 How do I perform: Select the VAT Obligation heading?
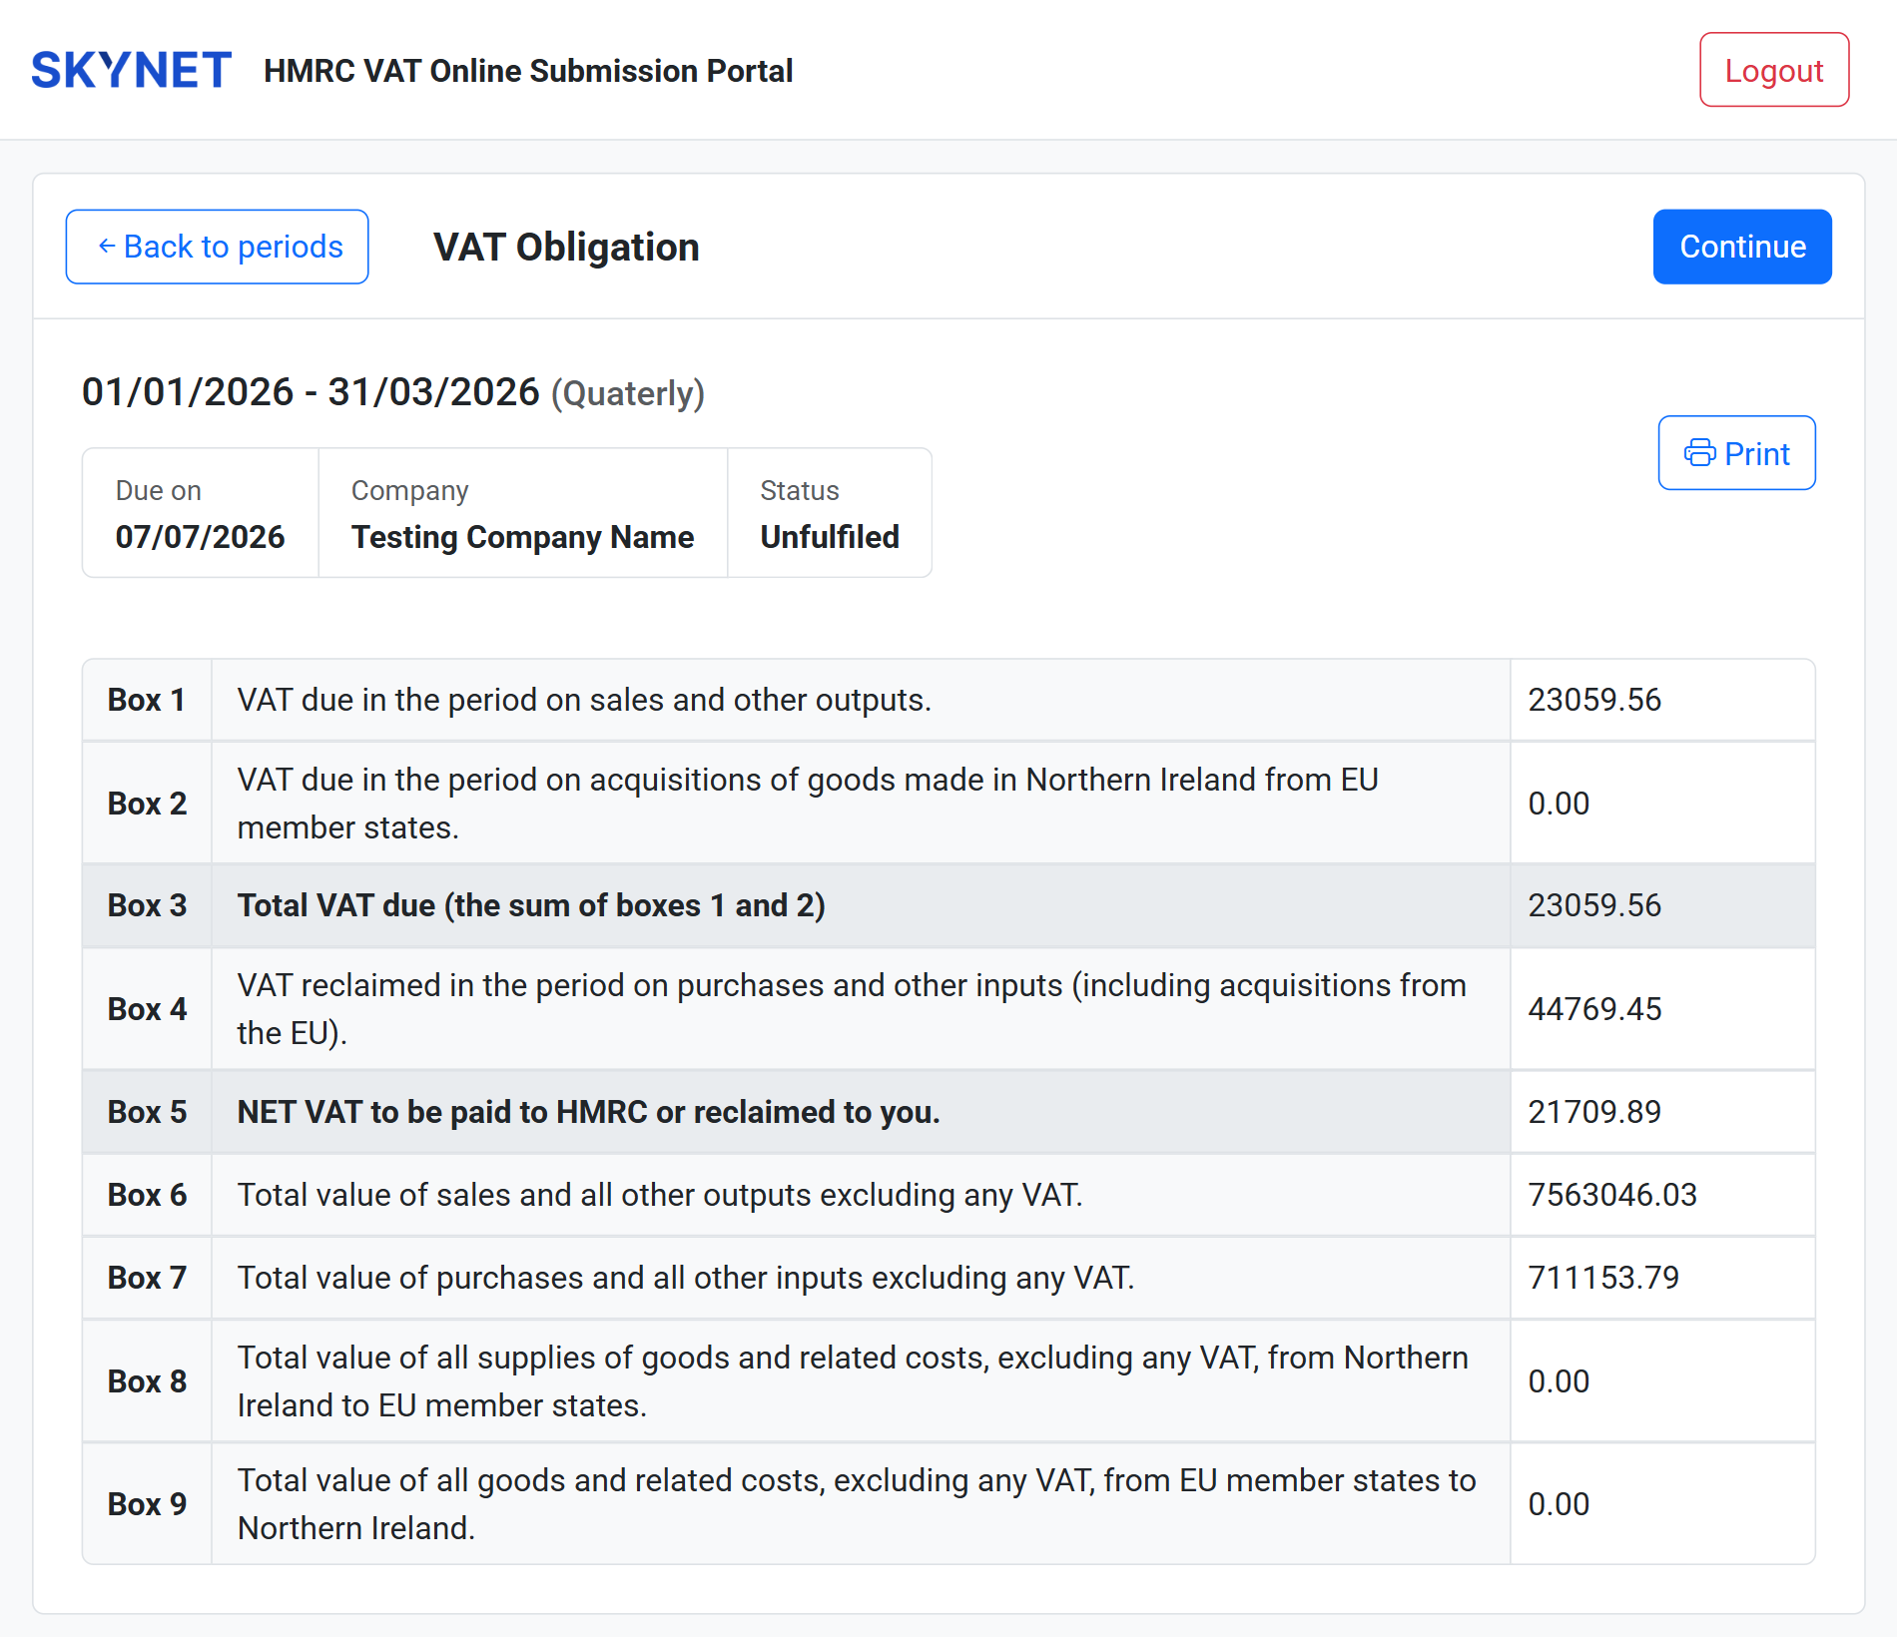(x=565, y=248)
